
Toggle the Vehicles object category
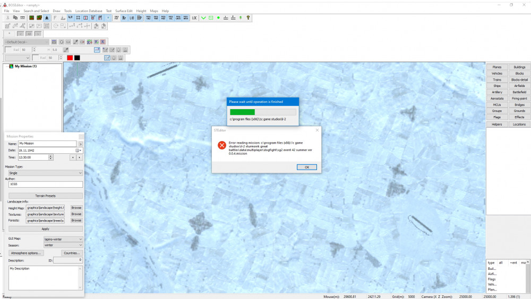[x=497, y=73]
